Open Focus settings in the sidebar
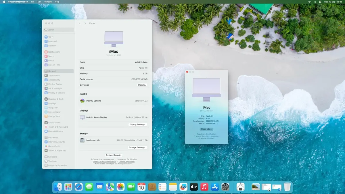 tap(59, 61)
